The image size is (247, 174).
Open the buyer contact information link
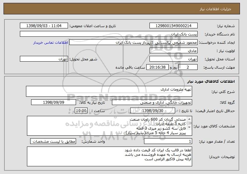(51, 42)
